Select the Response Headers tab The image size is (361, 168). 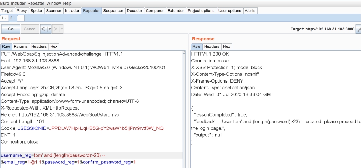pyautogui.click(x=212, y=46)
